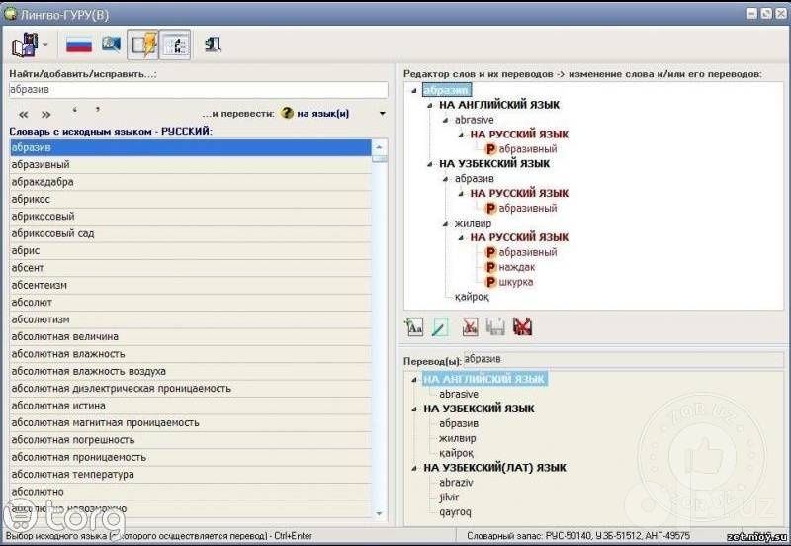791x546 pixels.
Task: Select qayroq in the translations panel
Action: coord(455,512)
